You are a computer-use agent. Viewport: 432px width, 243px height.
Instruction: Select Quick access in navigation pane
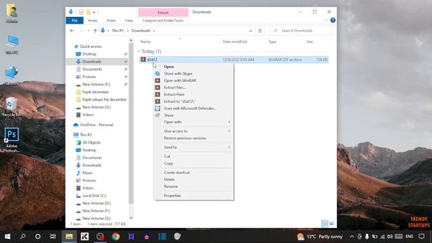point(90,47)
